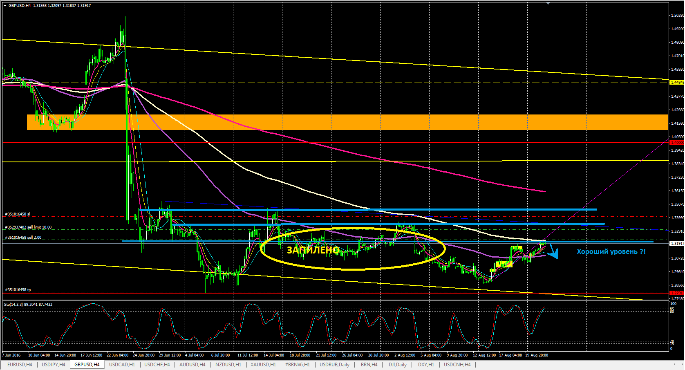This screenshot has width=685, height=370.
Task: Select the '#351016458 sl' stop loss label
Action: coord(17,214)
